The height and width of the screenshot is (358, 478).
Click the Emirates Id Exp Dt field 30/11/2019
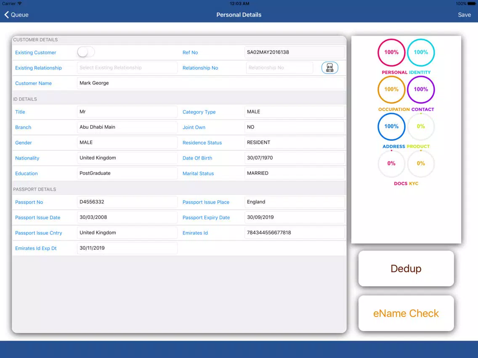coord(127,248)
